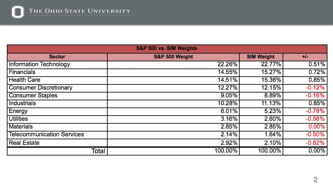Screen dimensions: 333x187
Task: Select the S&P 500 vs. SIM Weights header
Action: point(167,48)
